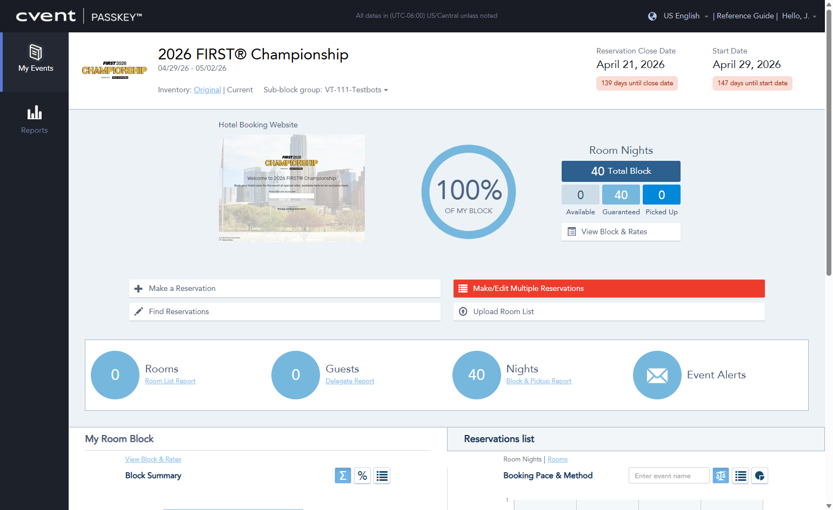Click the globe language icon
The height and width of the screenshot is (510, 833).
point(652,16)
